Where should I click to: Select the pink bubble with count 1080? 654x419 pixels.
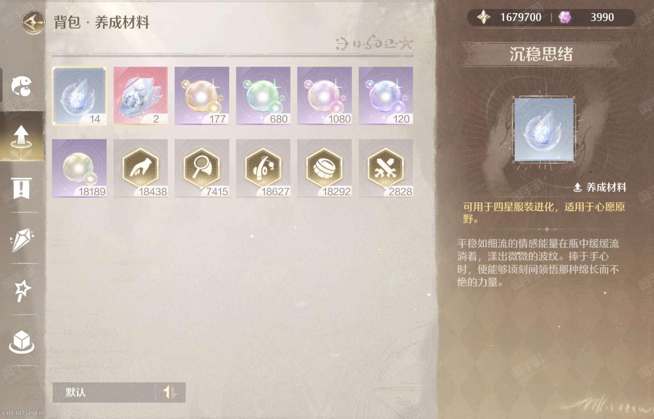tap(324, 96)
